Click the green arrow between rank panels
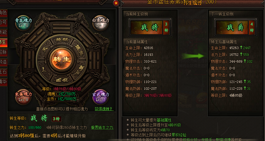This screenshot has width=265, height=141. [x=193, y=56]
